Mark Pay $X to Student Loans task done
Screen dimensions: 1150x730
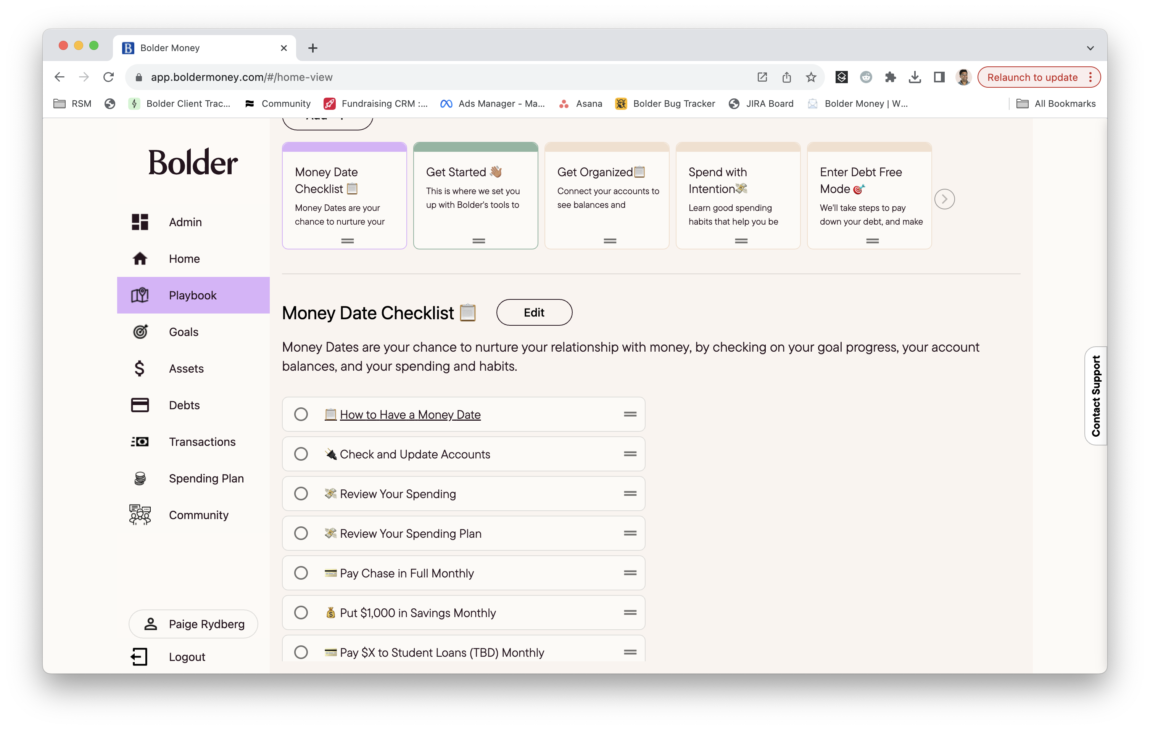pos(301,652)
